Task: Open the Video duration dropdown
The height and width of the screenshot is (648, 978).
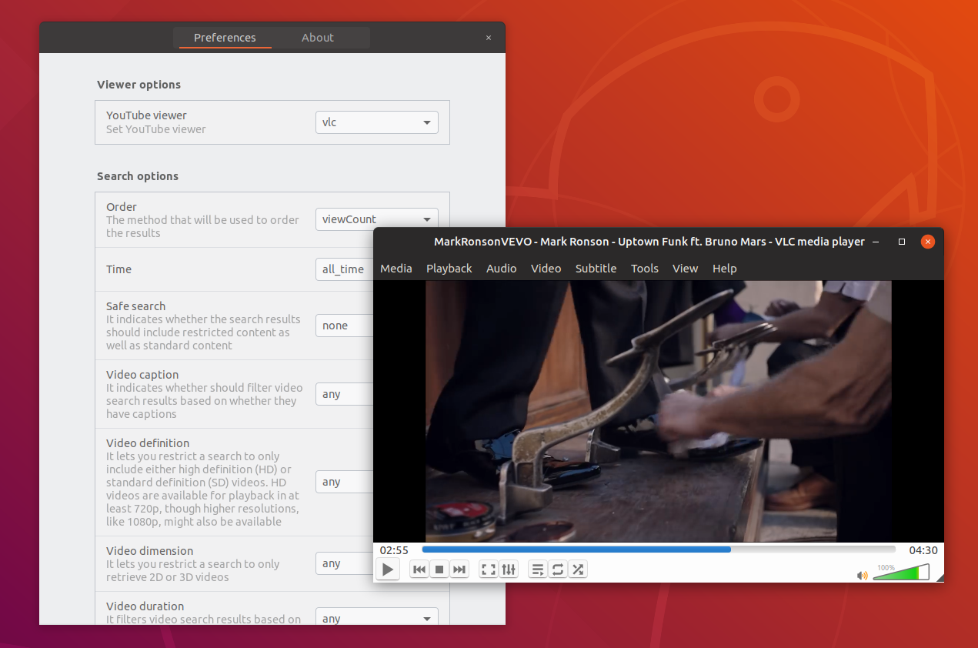Action: pos(376,618)
